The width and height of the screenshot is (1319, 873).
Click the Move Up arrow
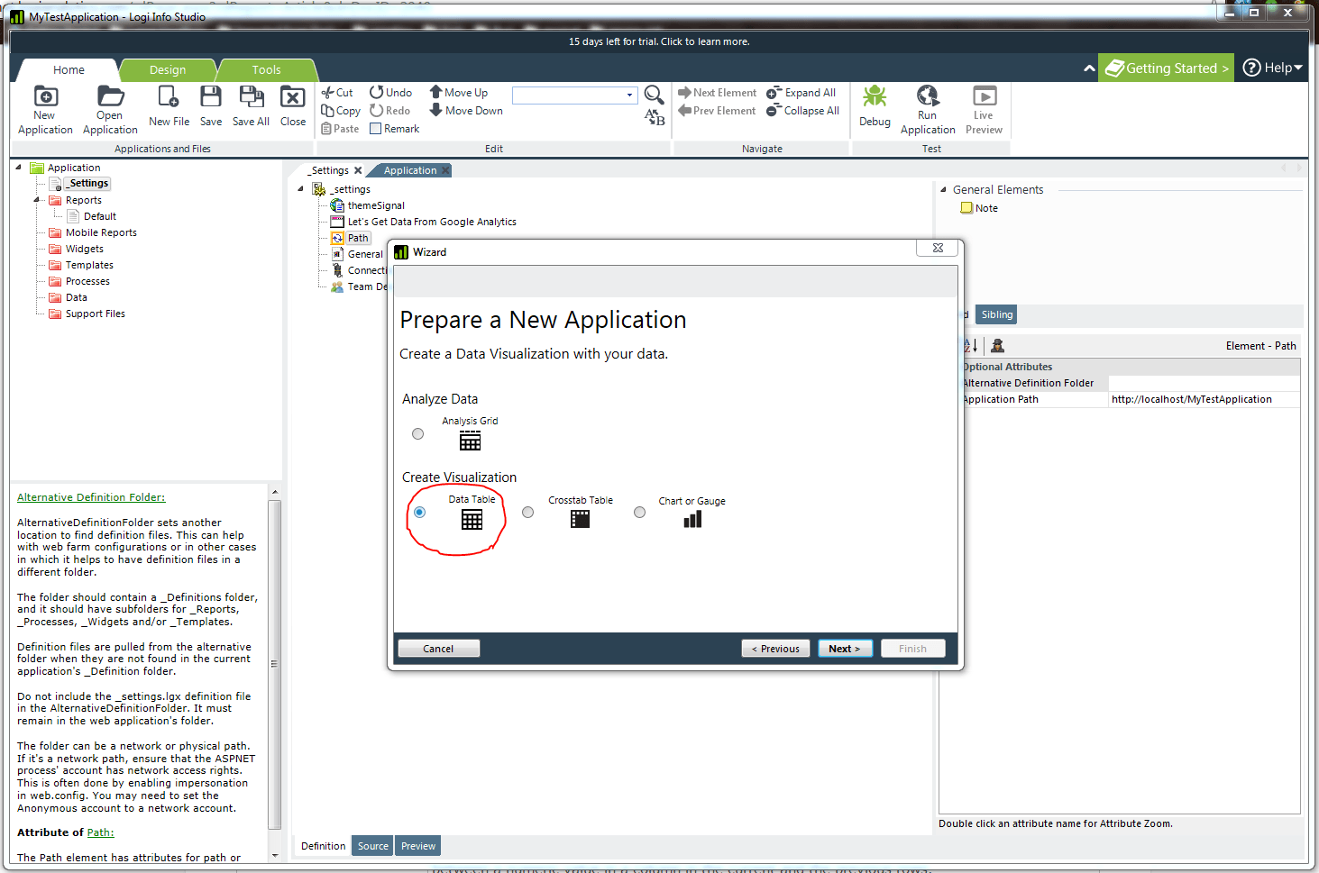436,92
